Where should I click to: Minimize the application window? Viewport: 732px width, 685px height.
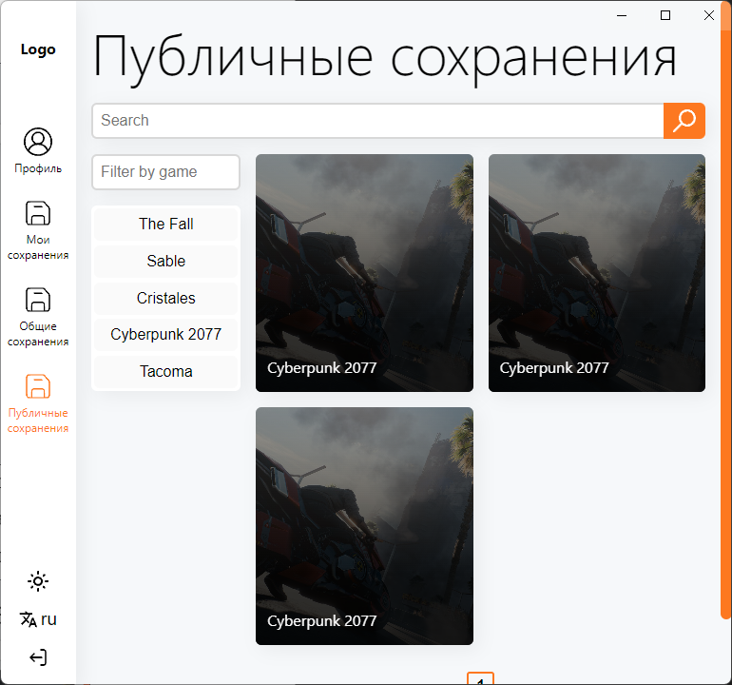622,15
